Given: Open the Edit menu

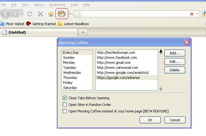Looking at the screenshot, I should [14, 5].
